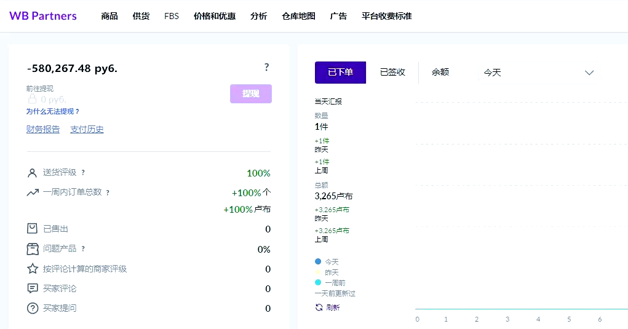628x329 pixels.
Task: Click the 已售出 shopping bag icon
Action: 32,229
